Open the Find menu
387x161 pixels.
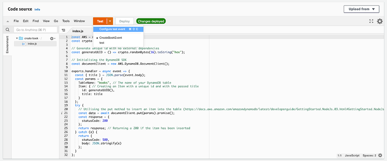tap(36, 21)
